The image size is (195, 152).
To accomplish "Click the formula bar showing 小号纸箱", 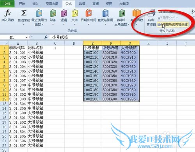I will click(x=122, y=37).
